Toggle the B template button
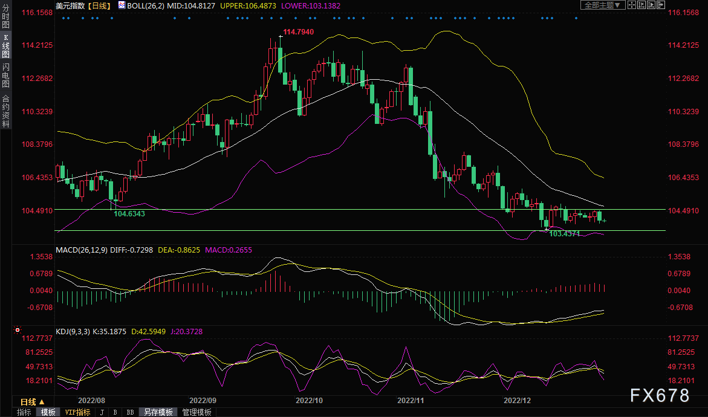This screenshot has height=417, width=708. click(x=115, y=412)
